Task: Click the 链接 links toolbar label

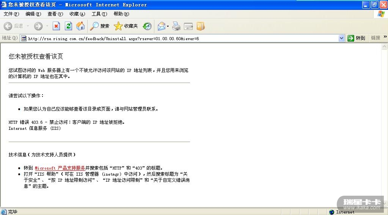Action: click(x=375, y=38)
